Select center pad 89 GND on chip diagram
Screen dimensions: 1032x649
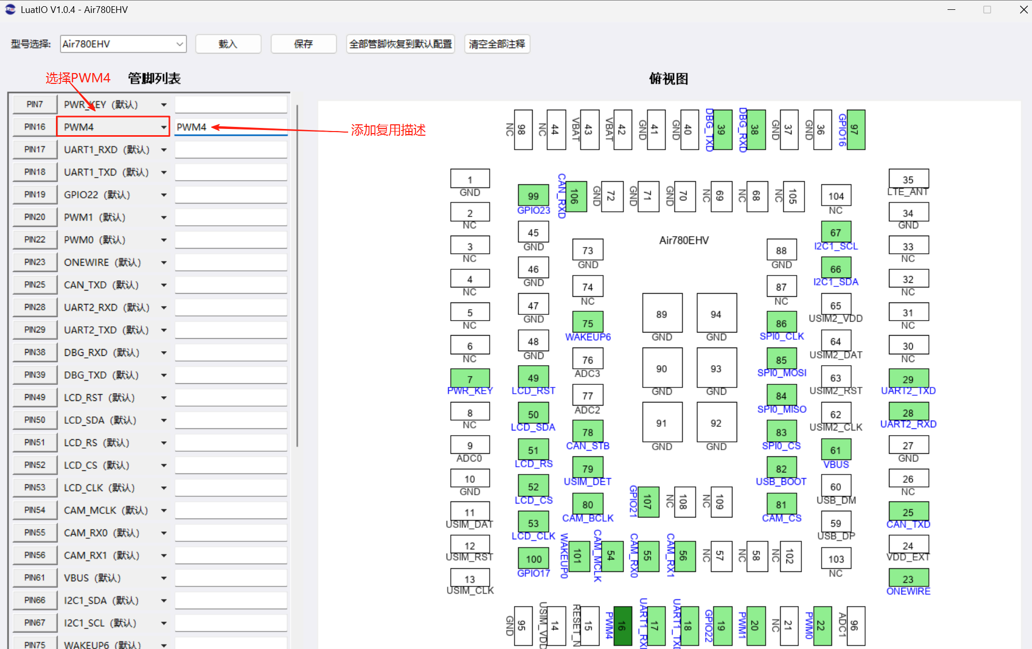(x=662, y=313)
